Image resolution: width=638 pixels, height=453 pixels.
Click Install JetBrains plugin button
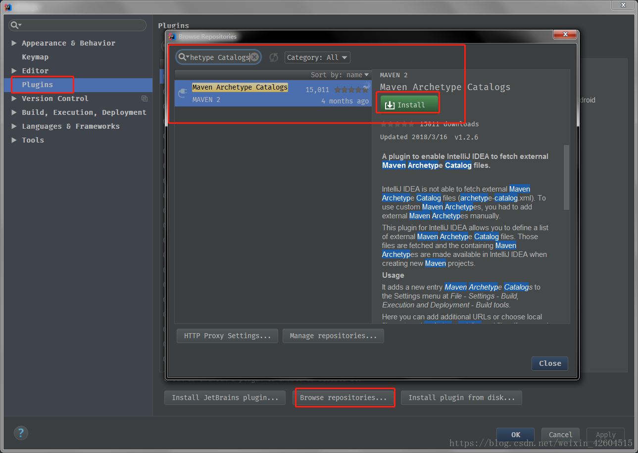click(225, 398)
